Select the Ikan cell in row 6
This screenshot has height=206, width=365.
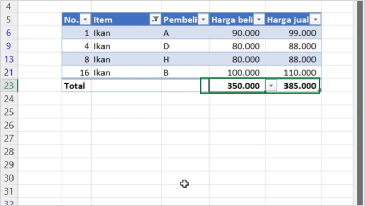point(126,33)
